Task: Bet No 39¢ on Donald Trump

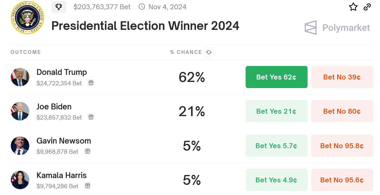Action: pyautogui.click(x=342, y=77)
